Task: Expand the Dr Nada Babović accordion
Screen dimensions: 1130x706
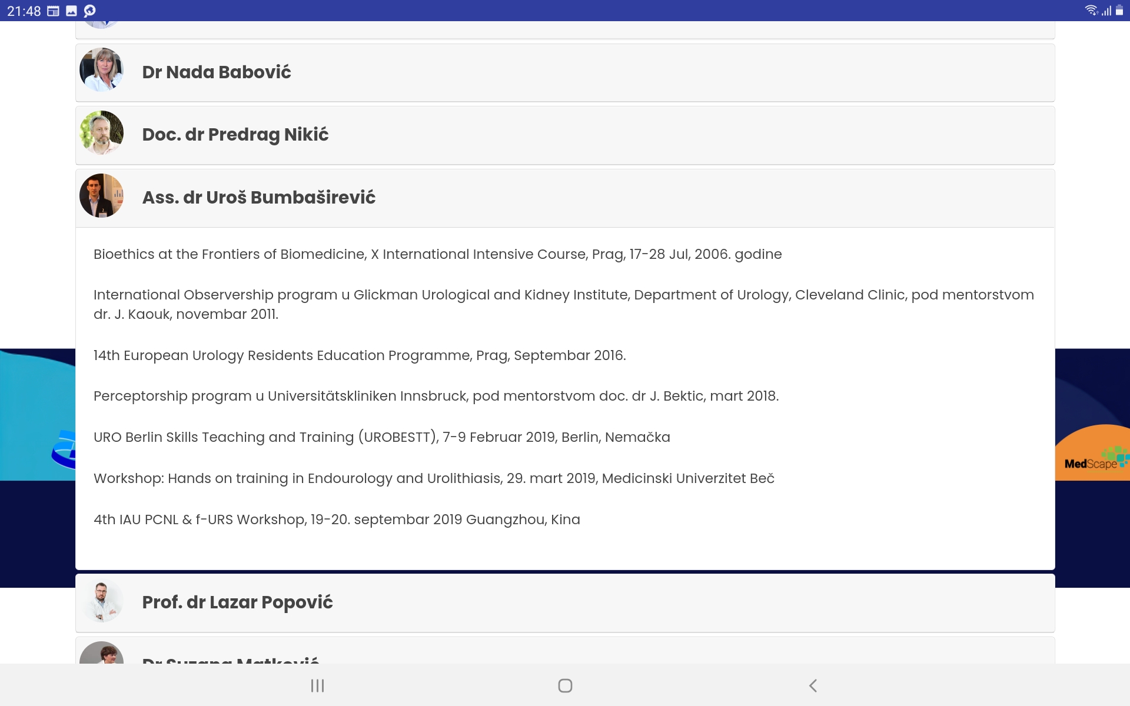Action: 565,72
